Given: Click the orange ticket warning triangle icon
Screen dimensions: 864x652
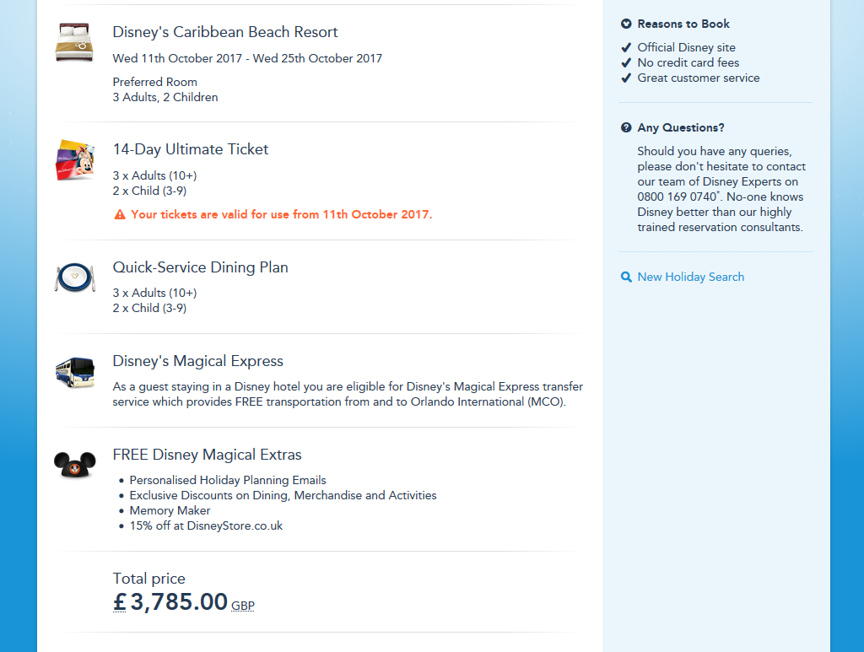Looking at the screenshot, I should click(120, 215).
